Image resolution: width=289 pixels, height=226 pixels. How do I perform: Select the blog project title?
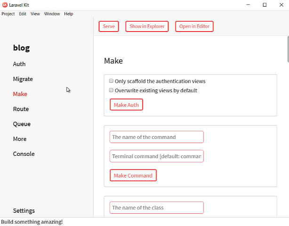21,48
